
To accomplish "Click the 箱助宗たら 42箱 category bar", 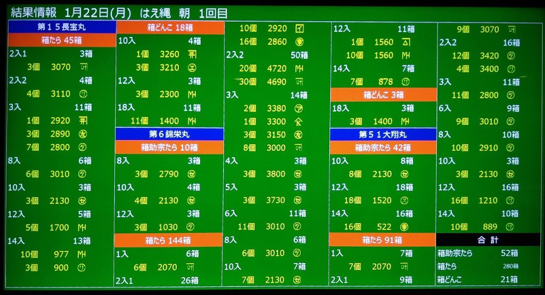I will [383, 147].
